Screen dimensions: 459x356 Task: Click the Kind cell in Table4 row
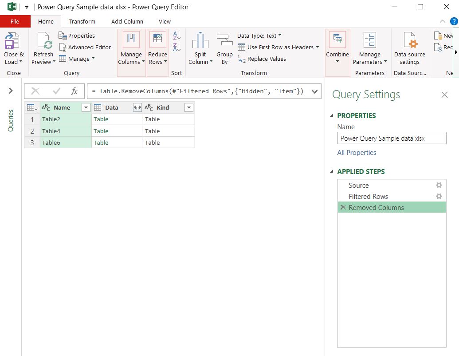pyautogui.click(x=169, y=131)
